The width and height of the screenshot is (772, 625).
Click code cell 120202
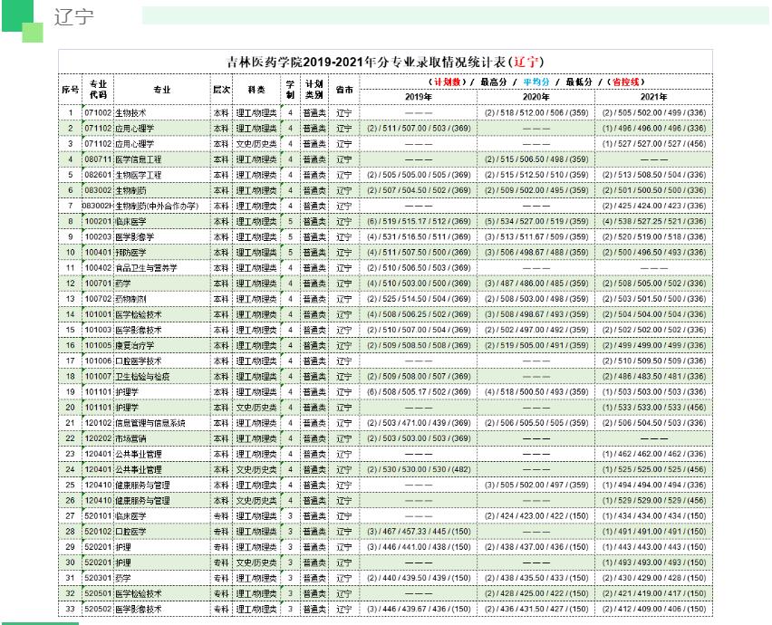click(98, 438)
